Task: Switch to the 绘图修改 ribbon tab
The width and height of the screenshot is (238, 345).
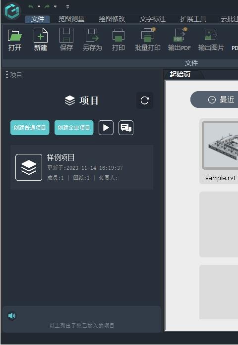Action: [x=112, y=19]
